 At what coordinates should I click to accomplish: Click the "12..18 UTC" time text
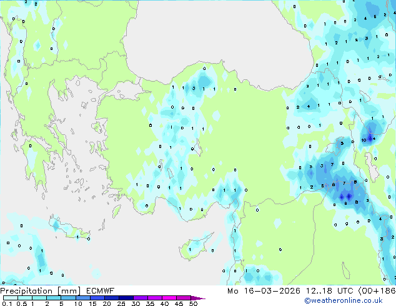(x=329, y=291)
